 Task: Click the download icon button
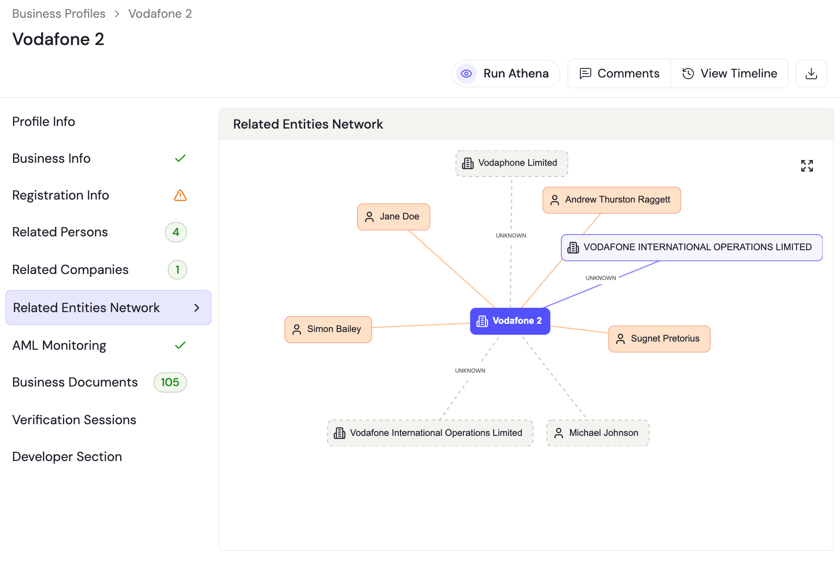(811, 74)
